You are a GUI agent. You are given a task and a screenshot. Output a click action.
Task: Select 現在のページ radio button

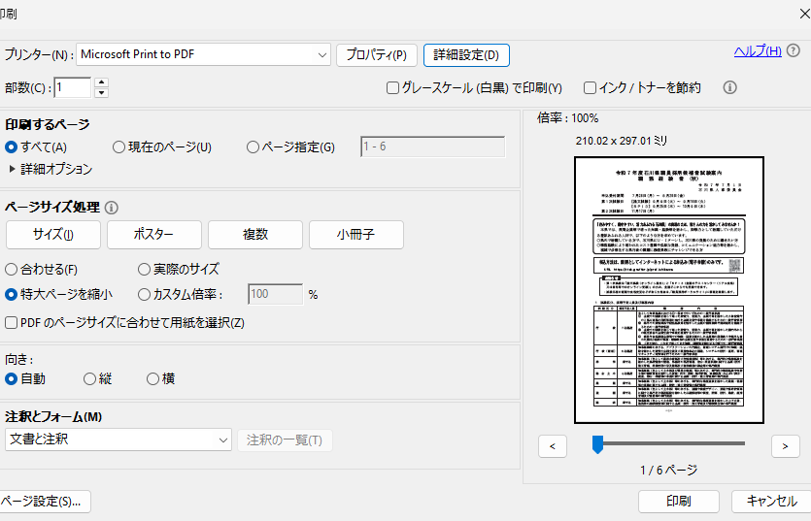[x=118, y=147]
